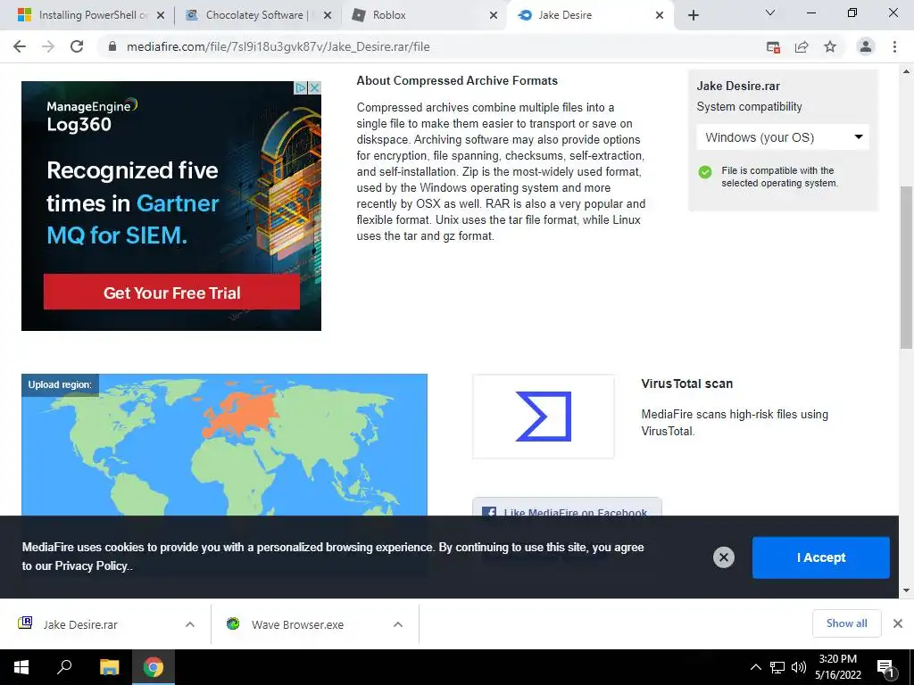
Task: Open network status tray icon
Action: [777, 667]
